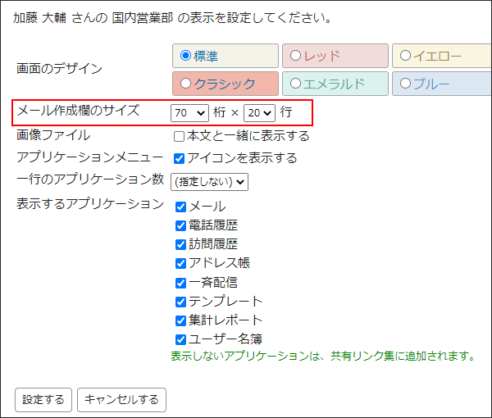Click the 画像ファイル label

pos(53,135)
